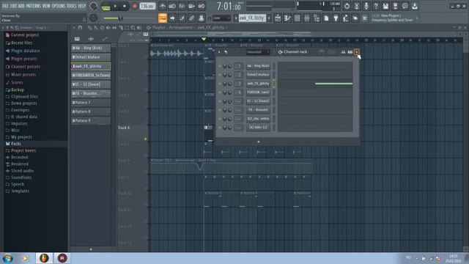Open the VIEW menu

[x=46, y=6]
